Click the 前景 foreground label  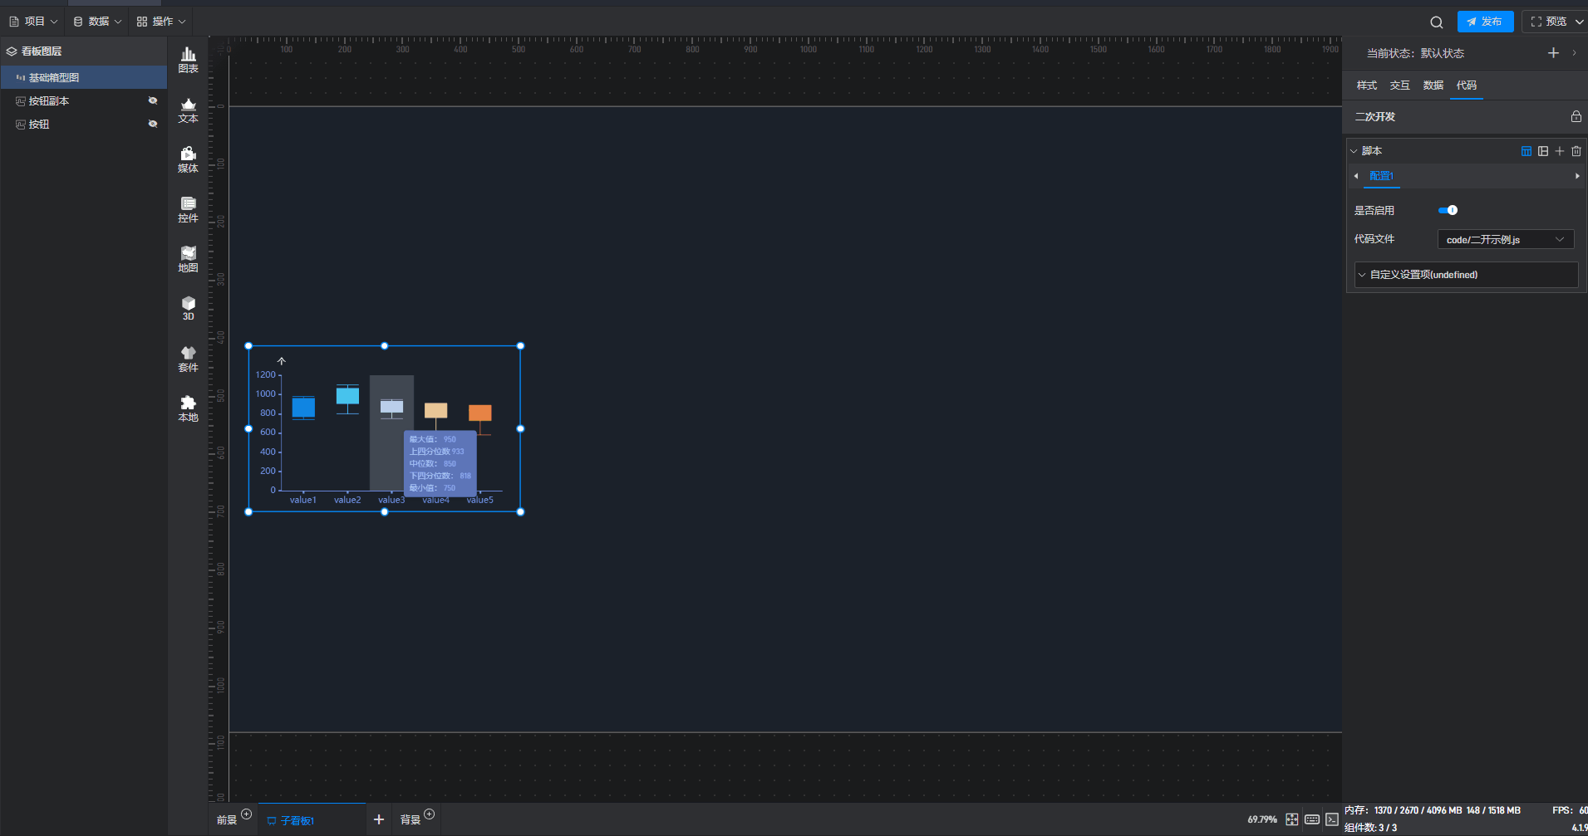coord(227,820)
